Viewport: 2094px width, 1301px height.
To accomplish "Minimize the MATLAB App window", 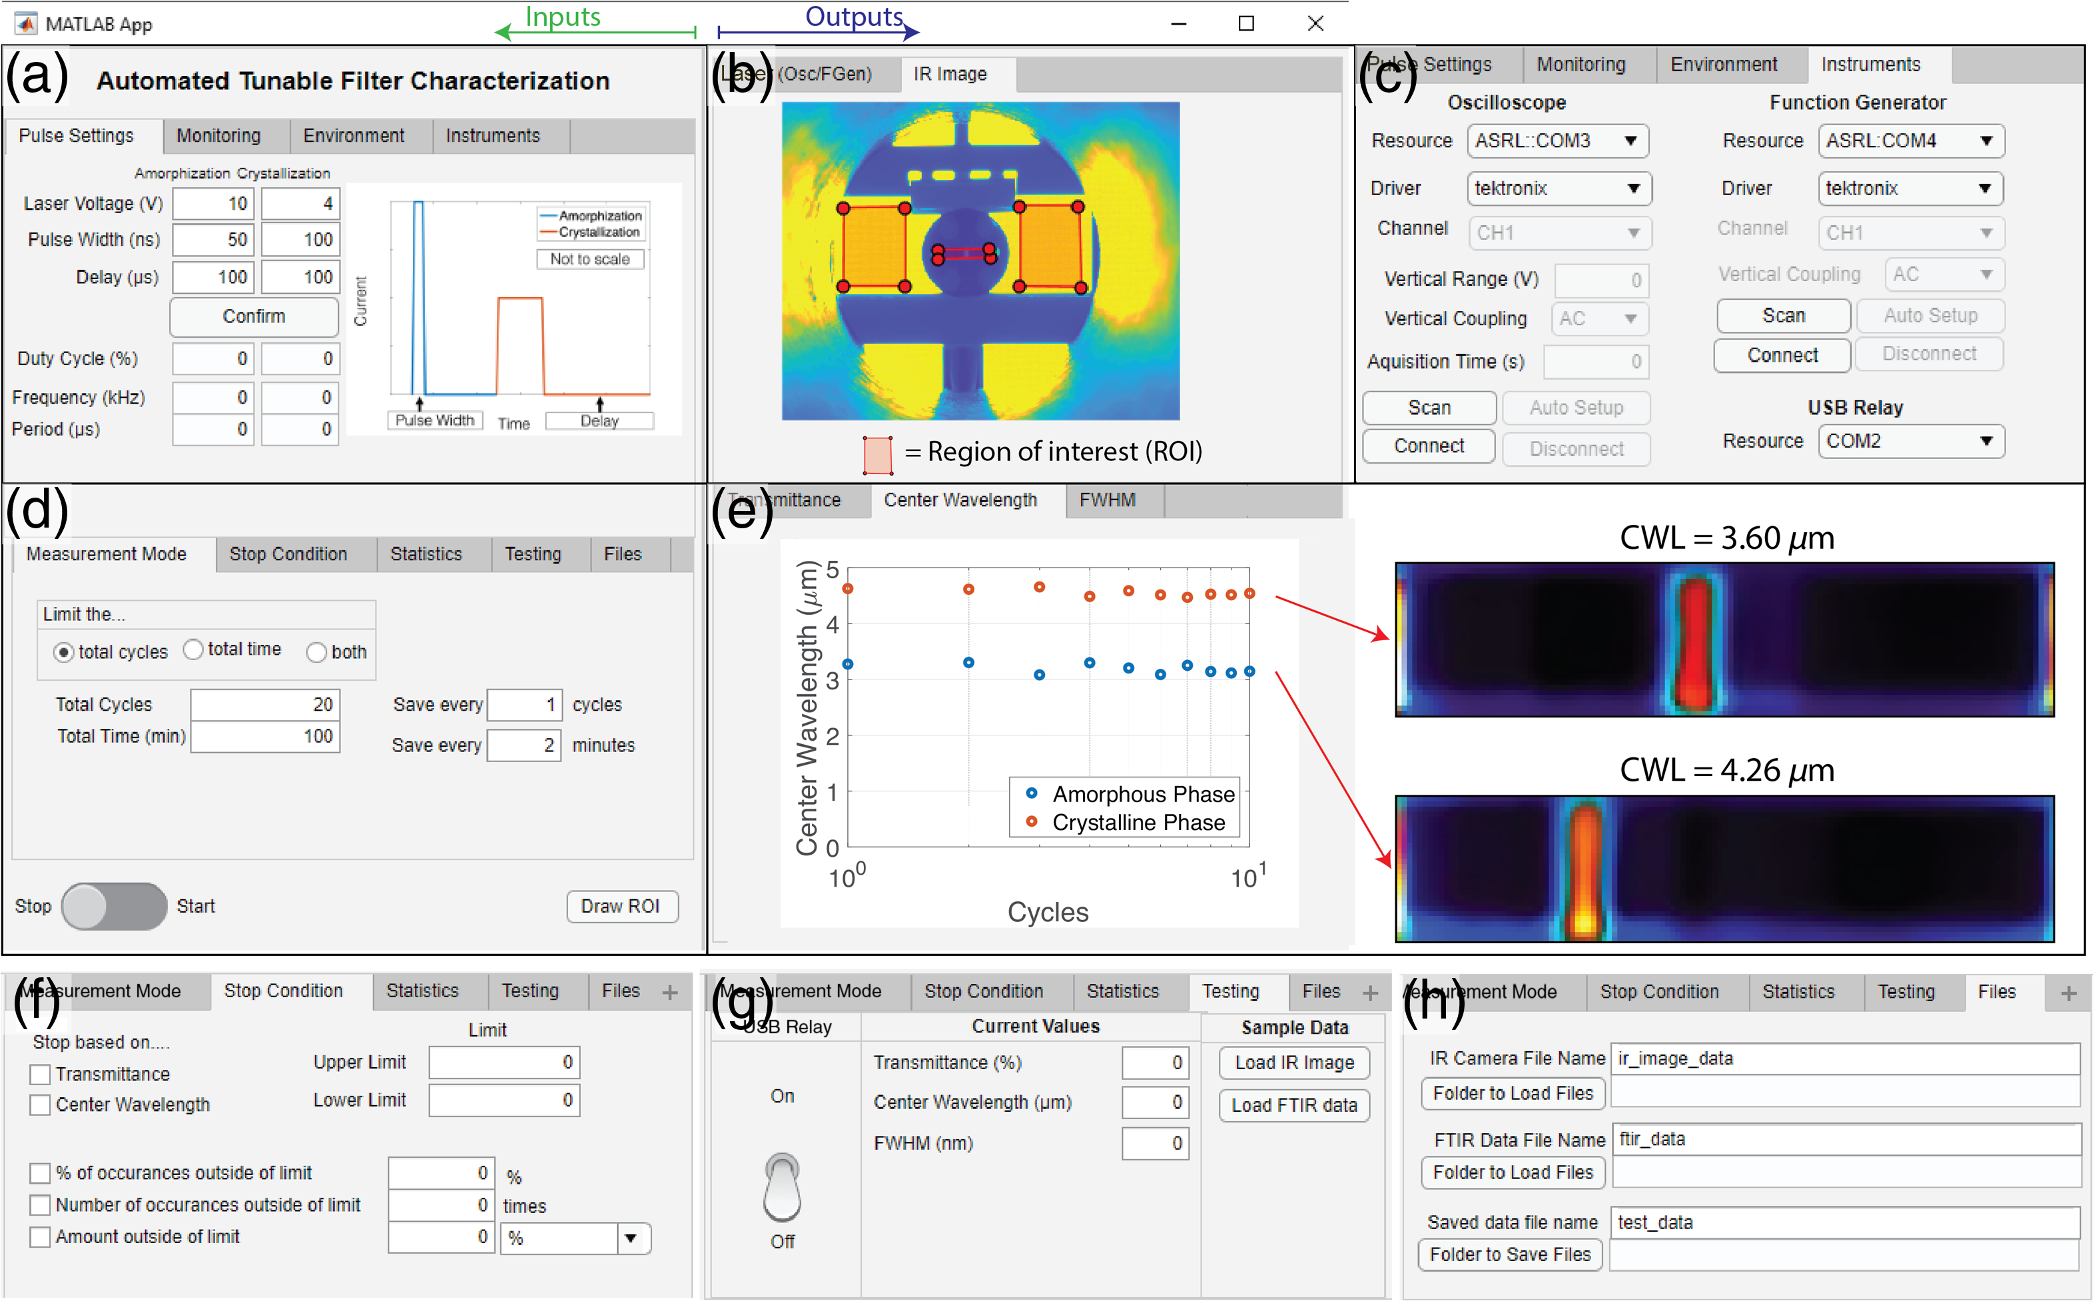I will pos(1179,24).
